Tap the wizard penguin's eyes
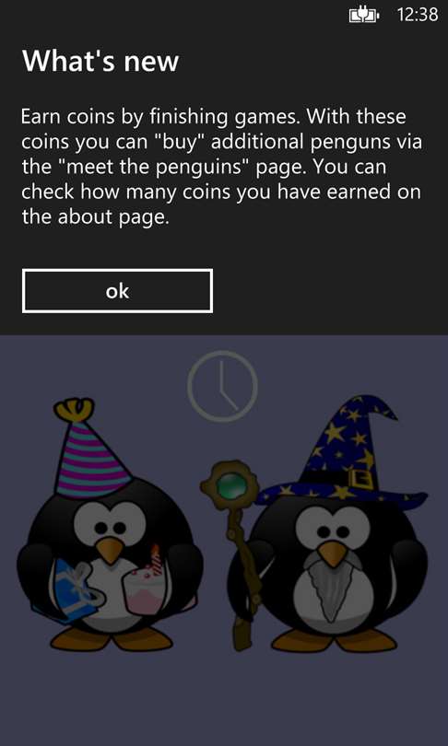The width and height of the screenshot is (448, 746). point(331,531)
